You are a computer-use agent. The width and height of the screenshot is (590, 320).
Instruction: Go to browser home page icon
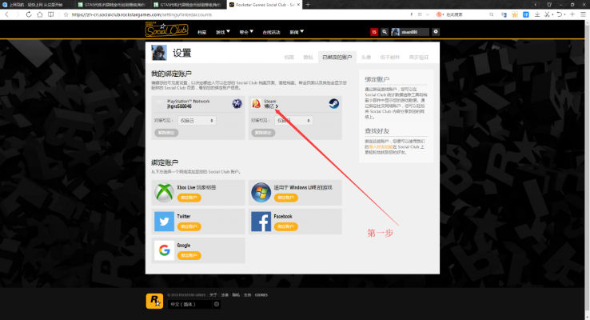click(x=40, y=14)
